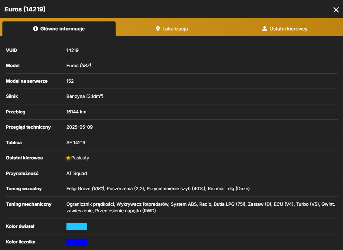This screenshot has height=250, width=343.
Task: Click the VUID row label
Action: (x=11, y=50)
